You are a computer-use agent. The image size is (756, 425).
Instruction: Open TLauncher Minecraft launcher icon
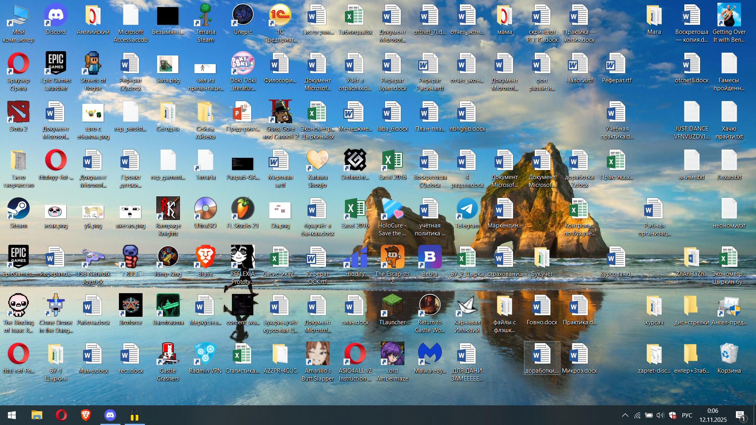(393, 310)
